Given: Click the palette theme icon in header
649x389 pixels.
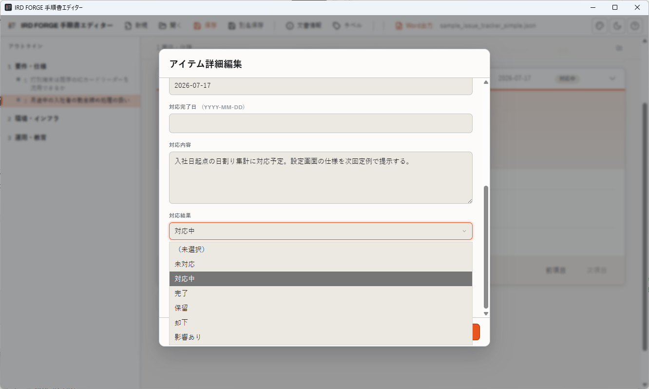Looking at the screenshot, I should (600, 26).
